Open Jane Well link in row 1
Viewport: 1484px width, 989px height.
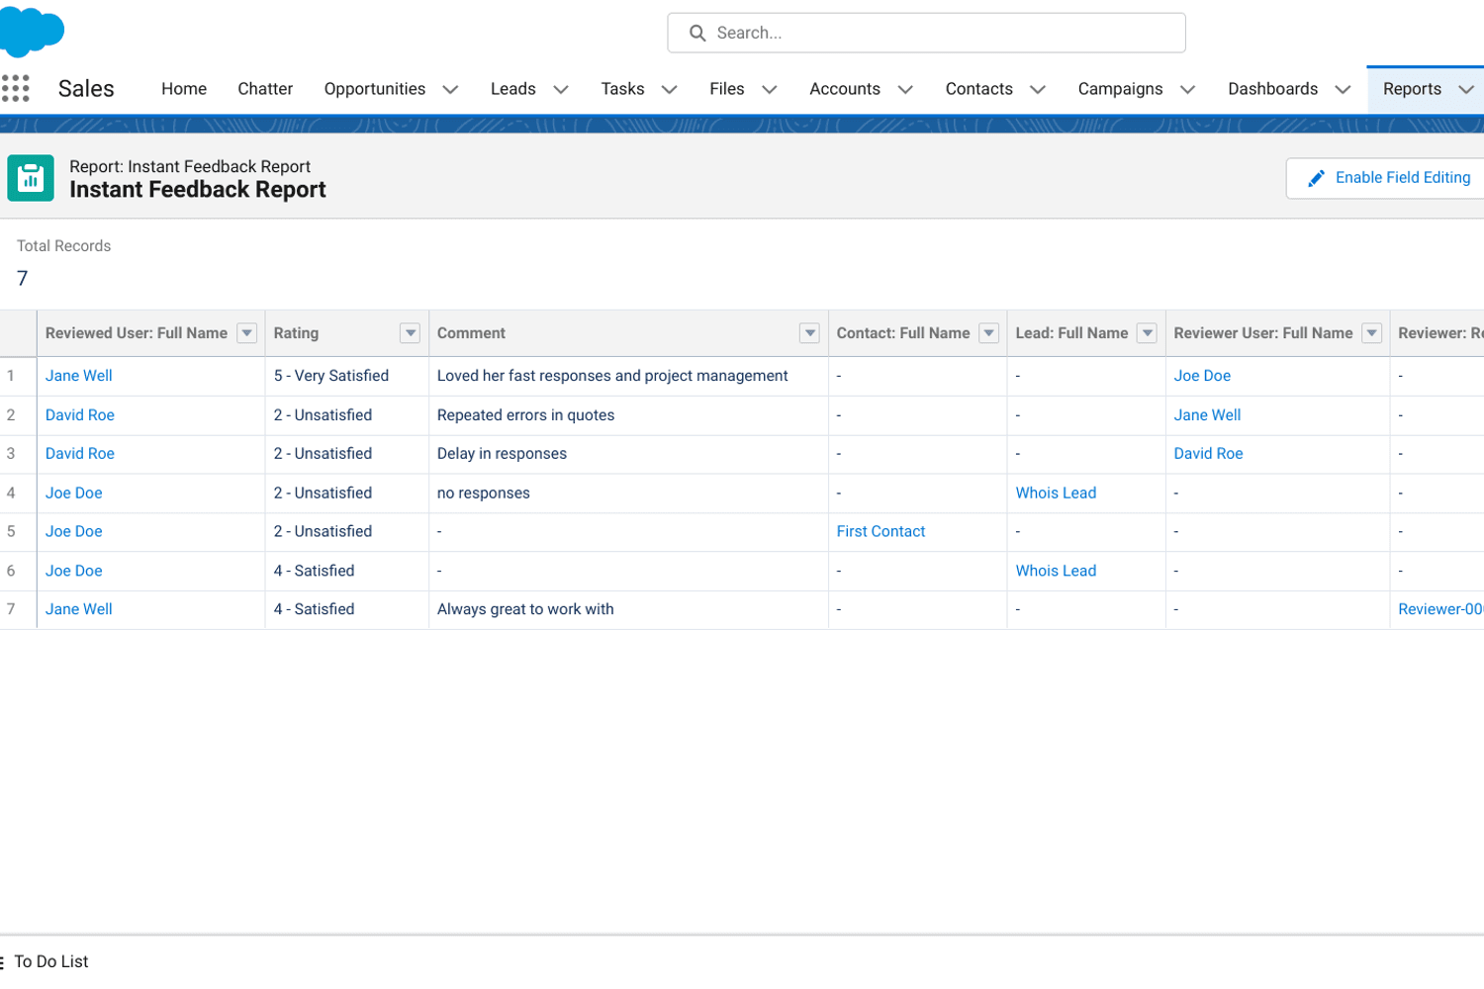[x=79, y=376]
